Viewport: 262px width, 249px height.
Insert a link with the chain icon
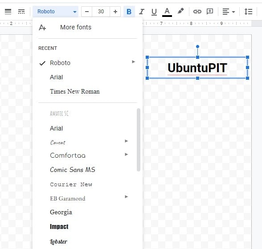pyautogui.click(x=197, y=12)
